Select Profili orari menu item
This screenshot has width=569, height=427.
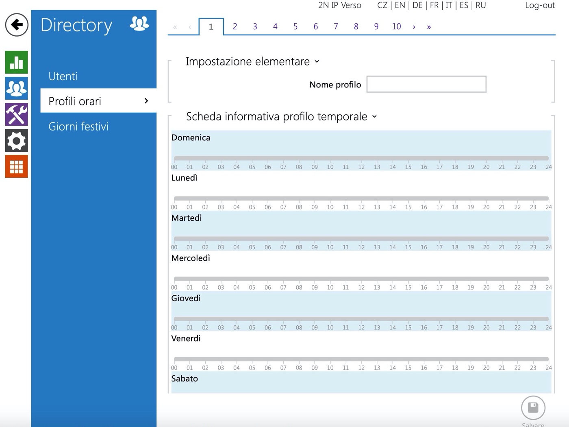pyautogui.click(x=98, y=101)
